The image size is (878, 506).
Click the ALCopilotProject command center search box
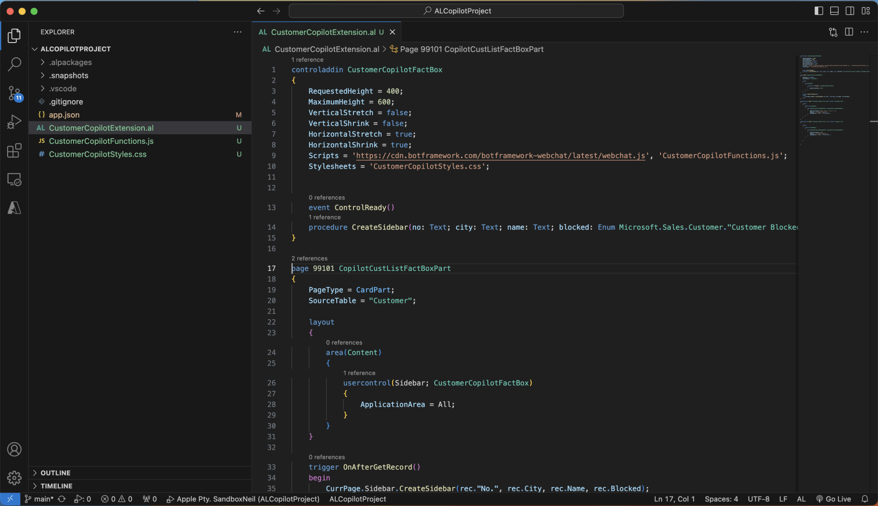point(456,11)
